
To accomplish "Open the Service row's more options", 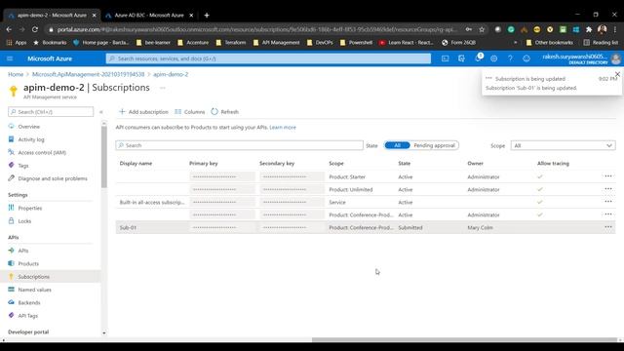I will point(608,202).
